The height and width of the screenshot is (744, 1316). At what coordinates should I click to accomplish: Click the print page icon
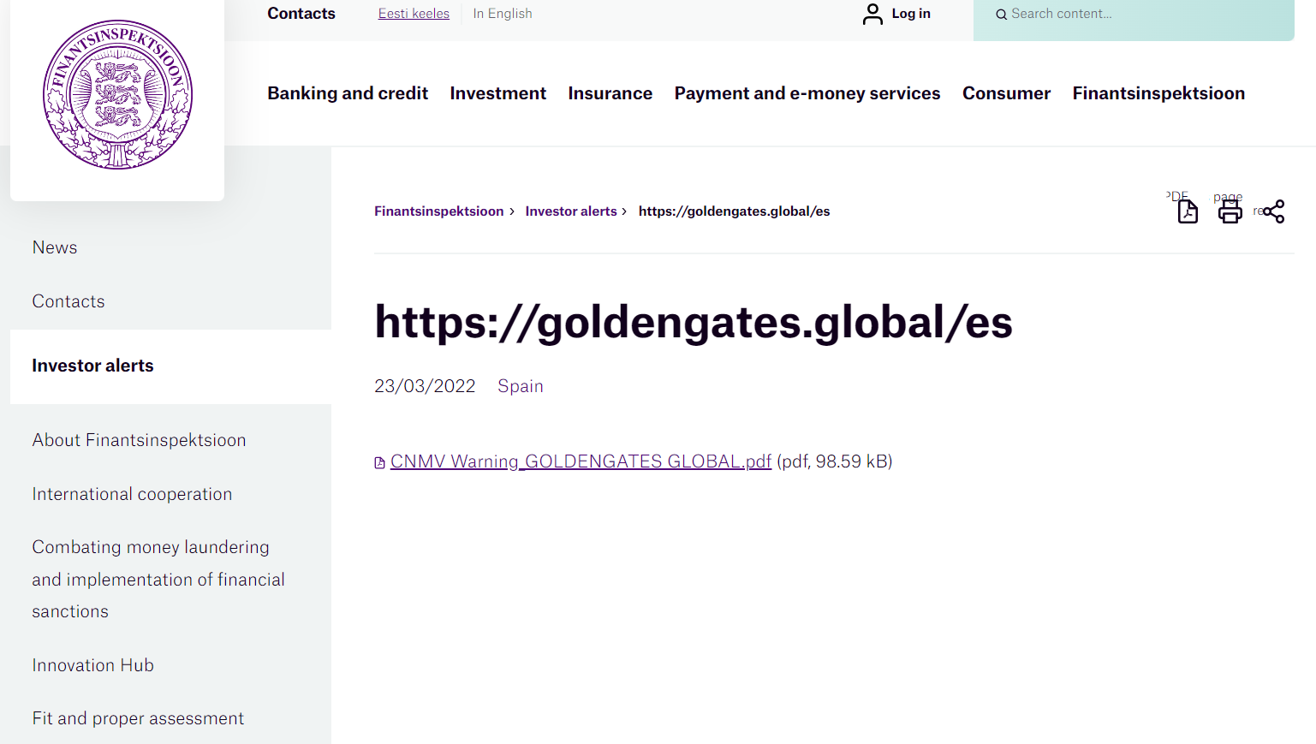(x=1230, y=211)
